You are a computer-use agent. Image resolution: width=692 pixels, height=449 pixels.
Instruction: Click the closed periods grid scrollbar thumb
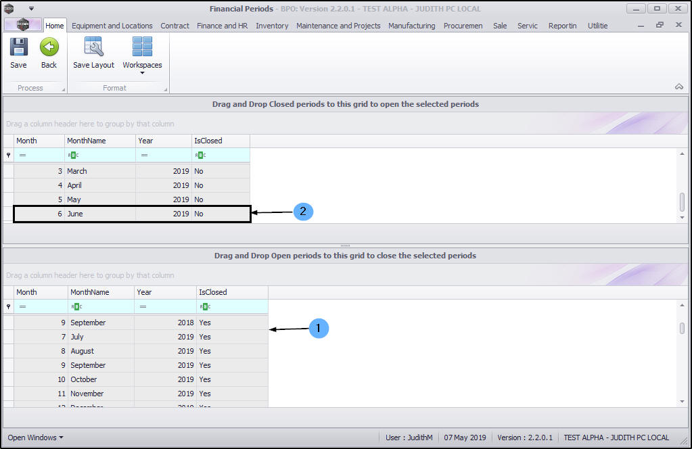[682, 328]
